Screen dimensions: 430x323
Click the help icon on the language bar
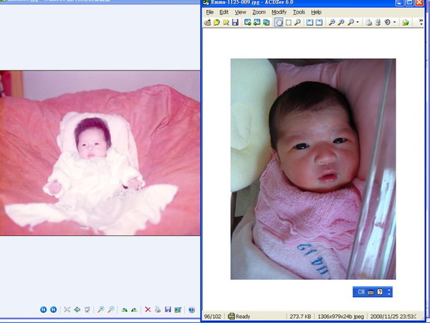pyautogui.click(x=380, y=292)
